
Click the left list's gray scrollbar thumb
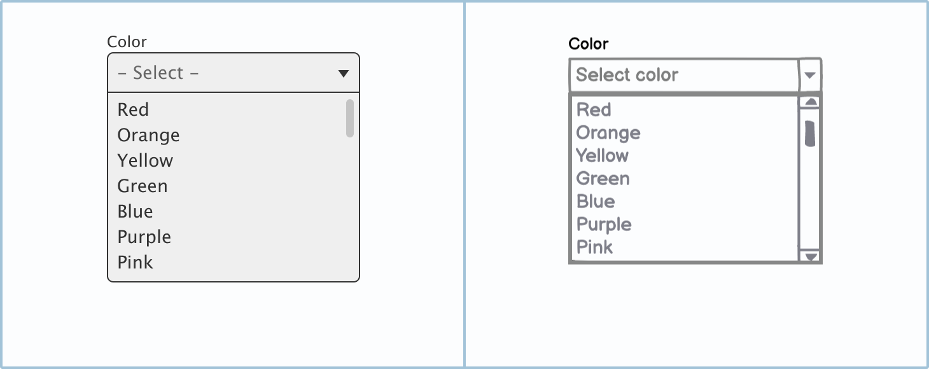(x=350, y=118)
